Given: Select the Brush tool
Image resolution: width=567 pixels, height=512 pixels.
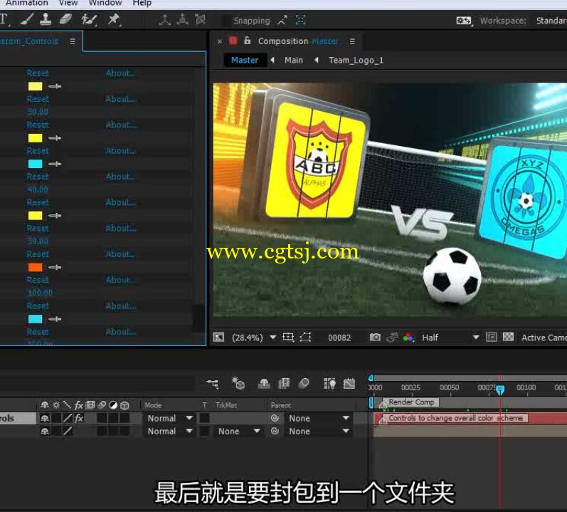Looking at the screenshot, I should click(27, 19).
